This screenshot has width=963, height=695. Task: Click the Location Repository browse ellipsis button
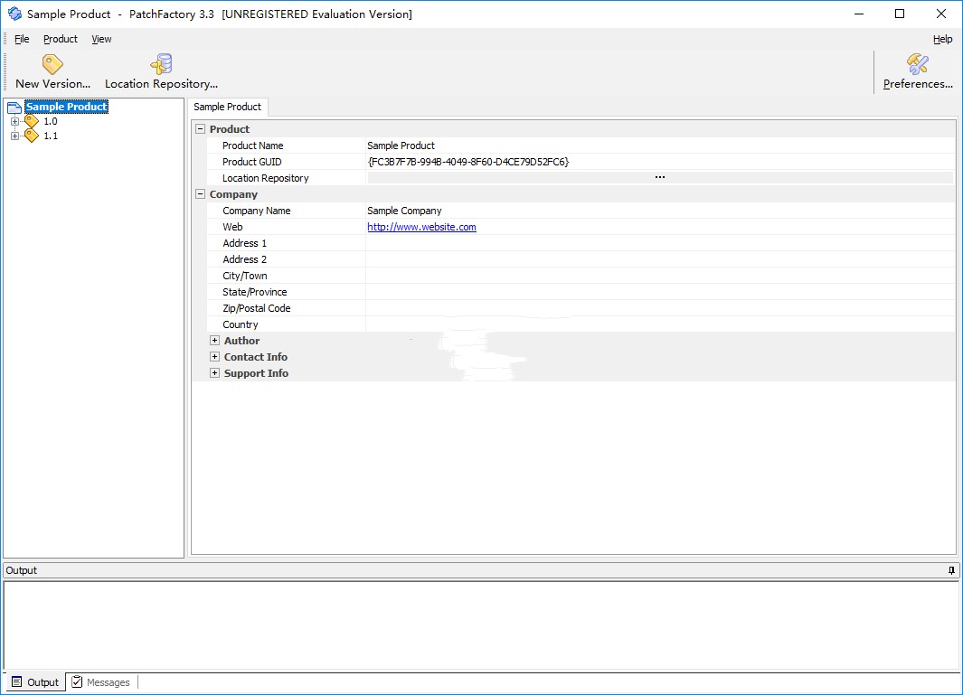tap(659, 177)
